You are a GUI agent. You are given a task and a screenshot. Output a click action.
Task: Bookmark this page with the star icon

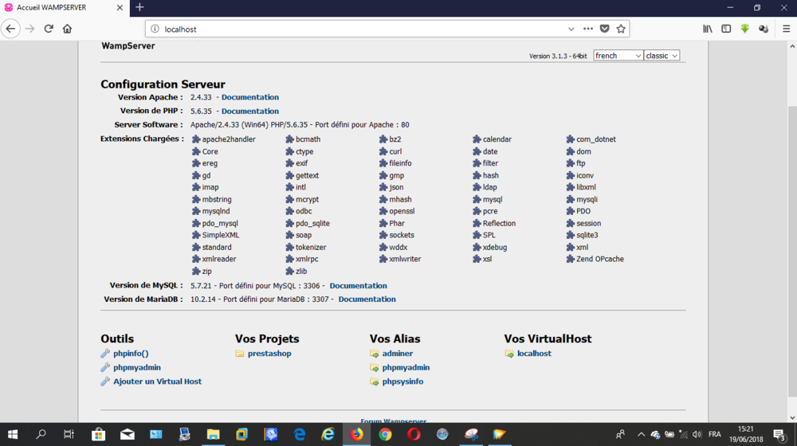[x=621, y=29]
